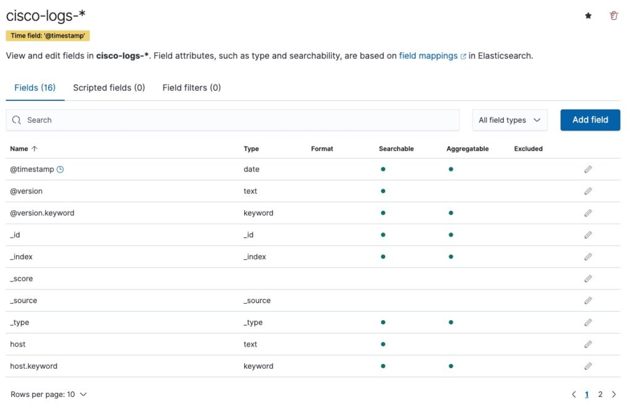630x413 pixels.
Task: Switch to the Field filters (0) tab
Action: [x=192, y=87]
